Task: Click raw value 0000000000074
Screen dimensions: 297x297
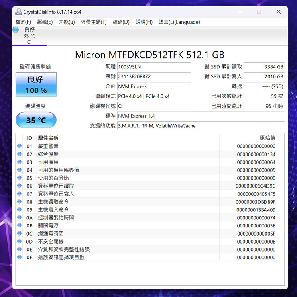Action: tap(256, 218)
